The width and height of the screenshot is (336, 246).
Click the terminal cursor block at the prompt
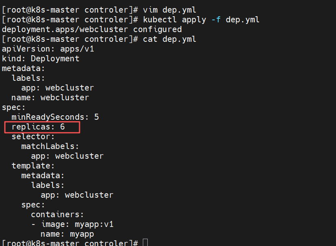pos(145,243)
